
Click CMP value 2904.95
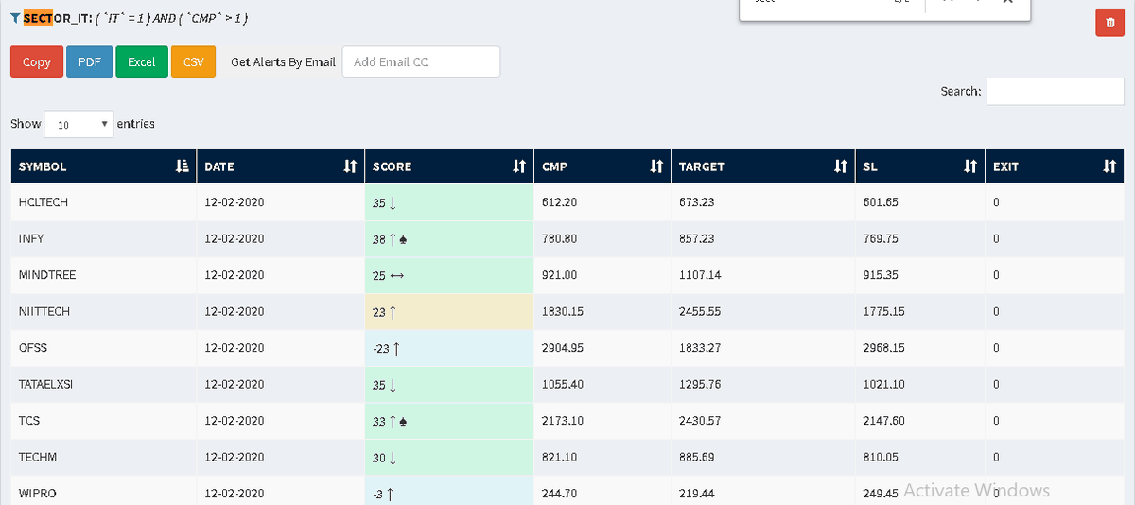pos(563,348)
